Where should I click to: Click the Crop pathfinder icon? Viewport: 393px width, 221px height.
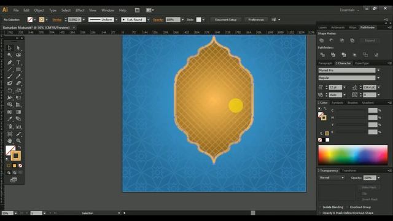[x=354, y=55]
